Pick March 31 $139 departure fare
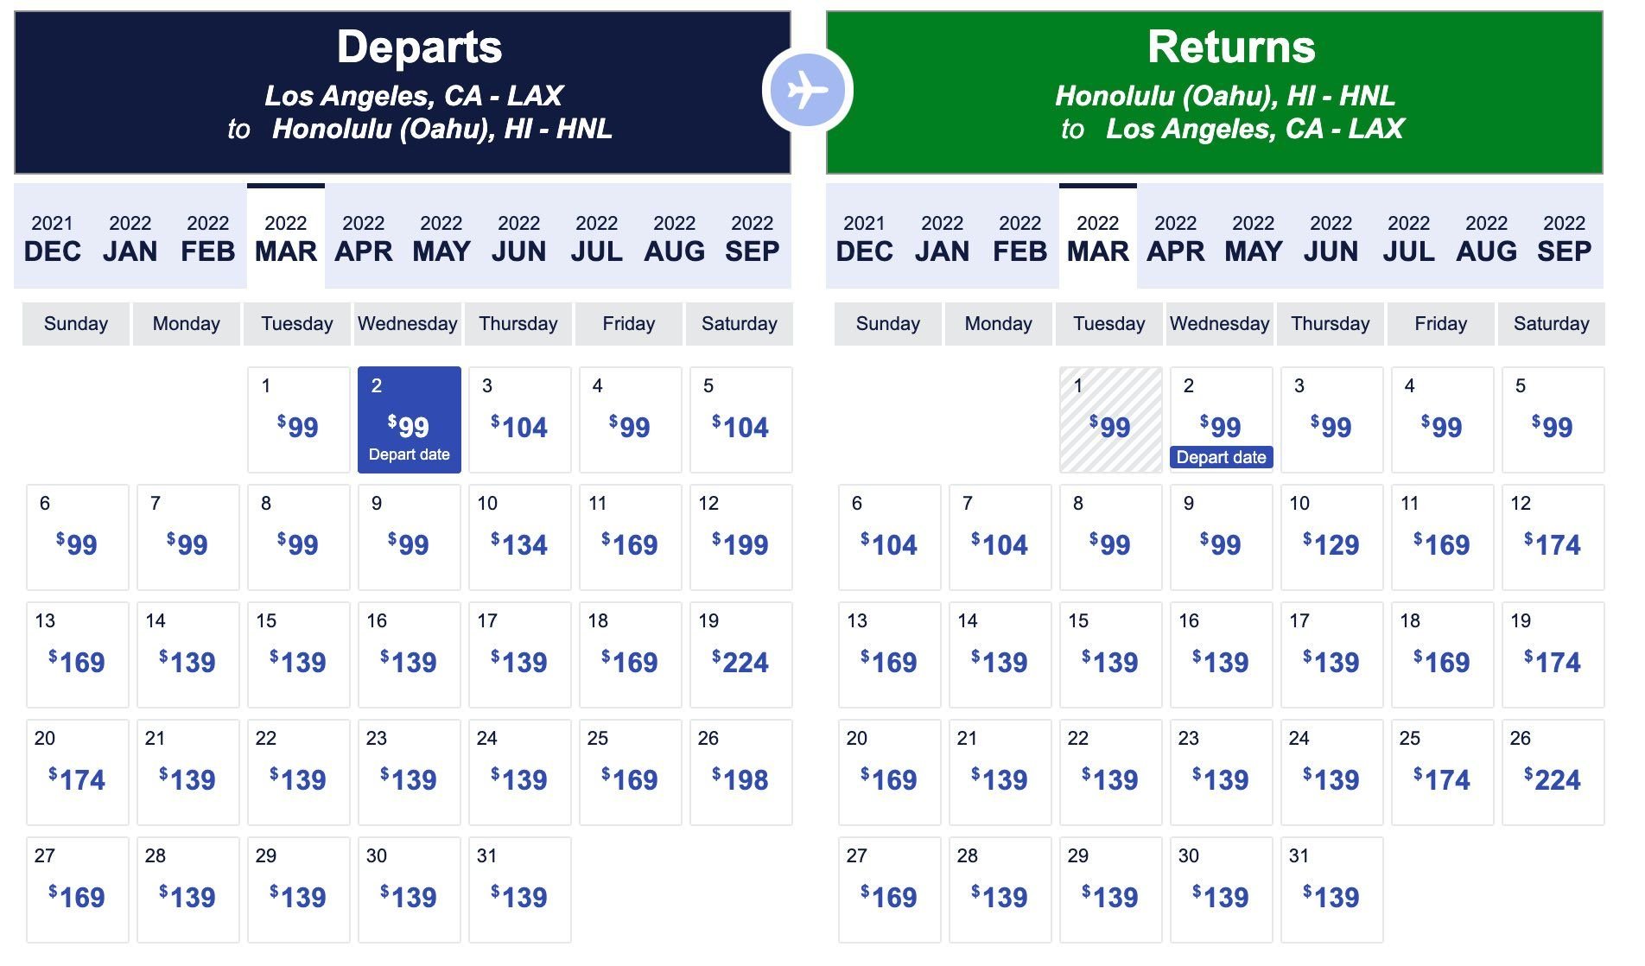This screenshot has width=1645, height=966. pos(519,890)
